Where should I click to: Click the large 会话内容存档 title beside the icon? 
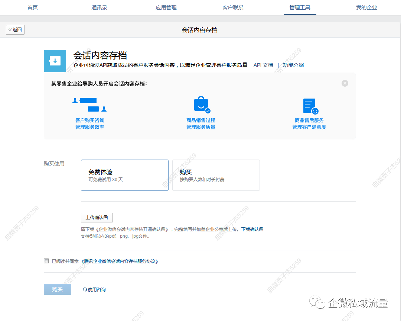[x=100, y=55]
